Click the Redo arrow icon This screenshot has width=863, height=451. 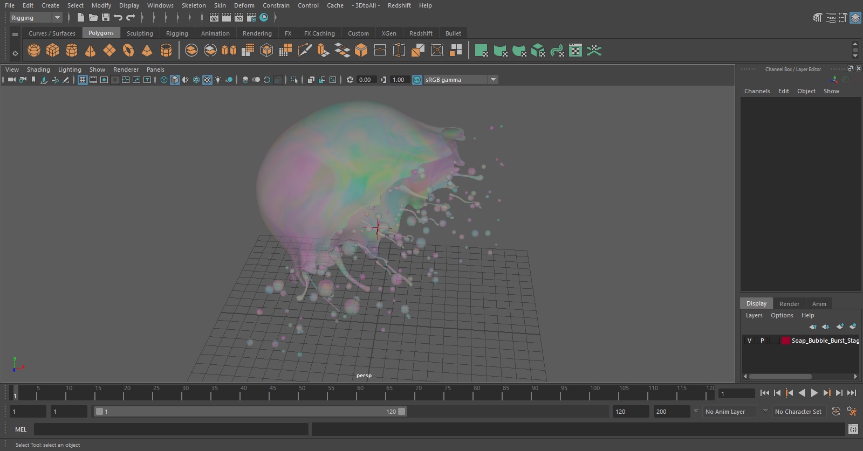(131, 18)
